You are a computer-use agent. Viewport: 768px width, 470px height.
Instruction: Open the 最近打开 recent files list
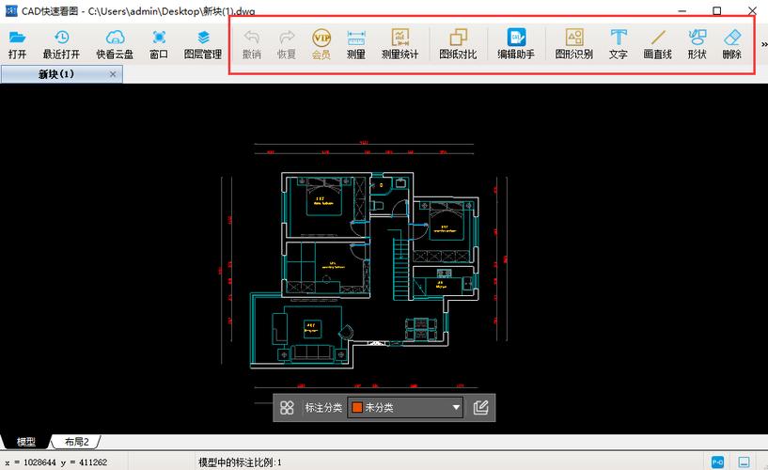coord(61,43)
